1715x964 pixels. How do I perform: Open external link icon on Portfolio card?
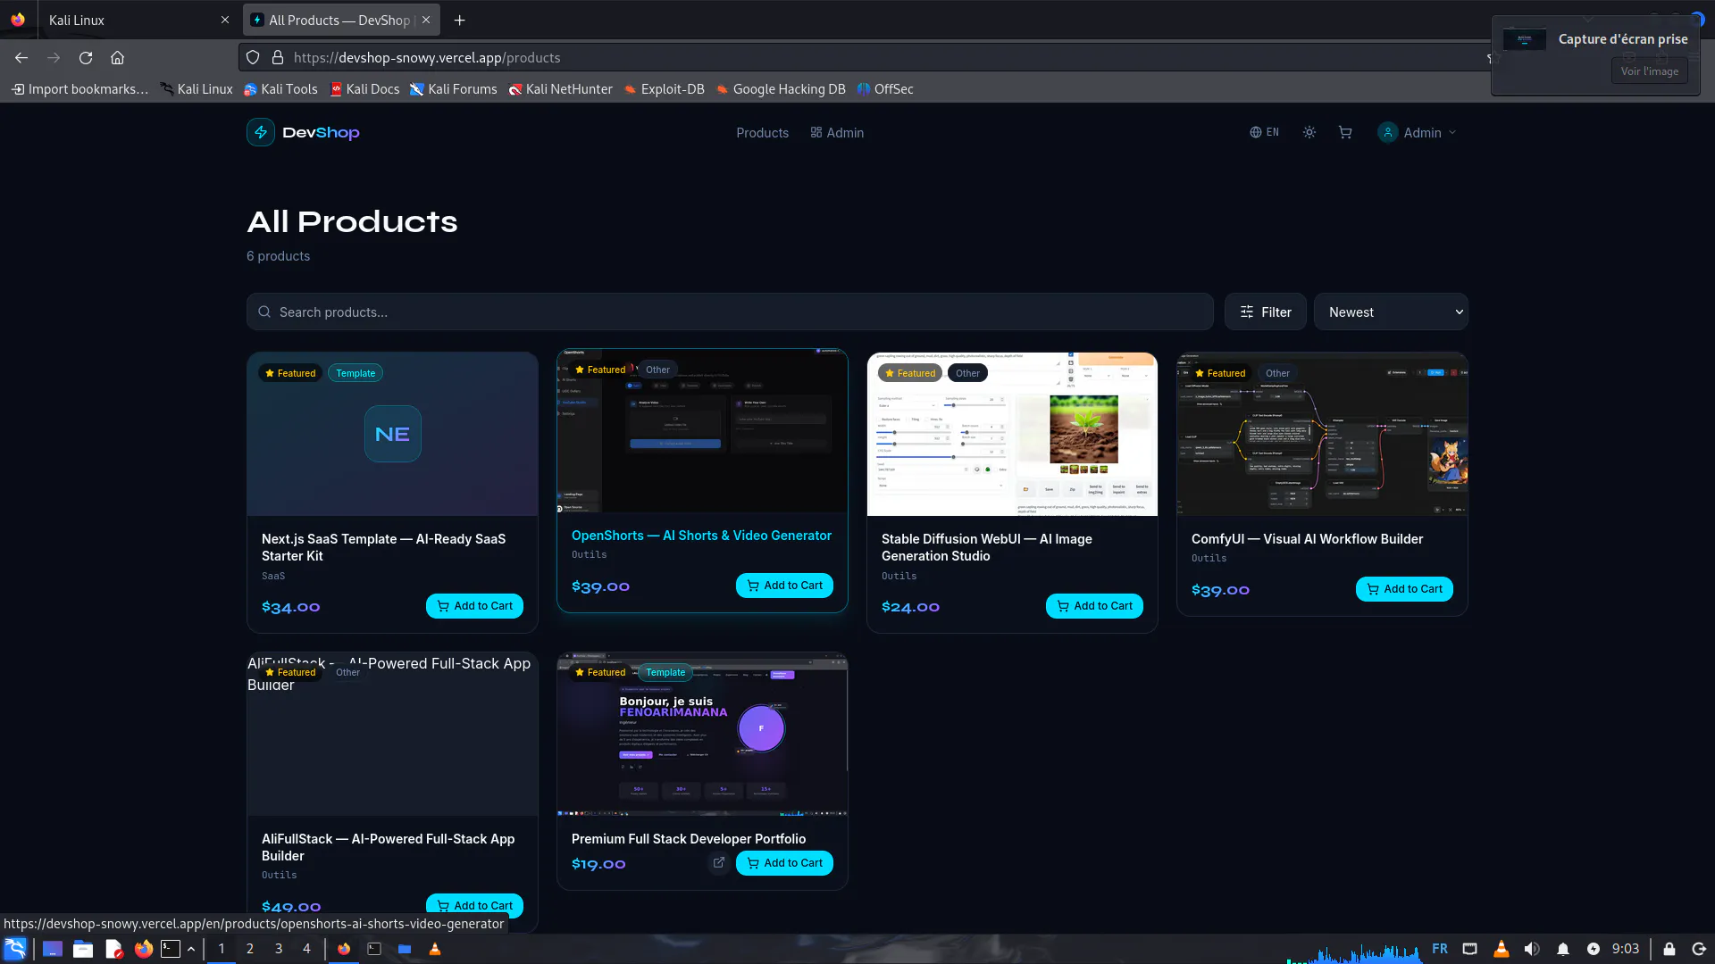[718, 862]
